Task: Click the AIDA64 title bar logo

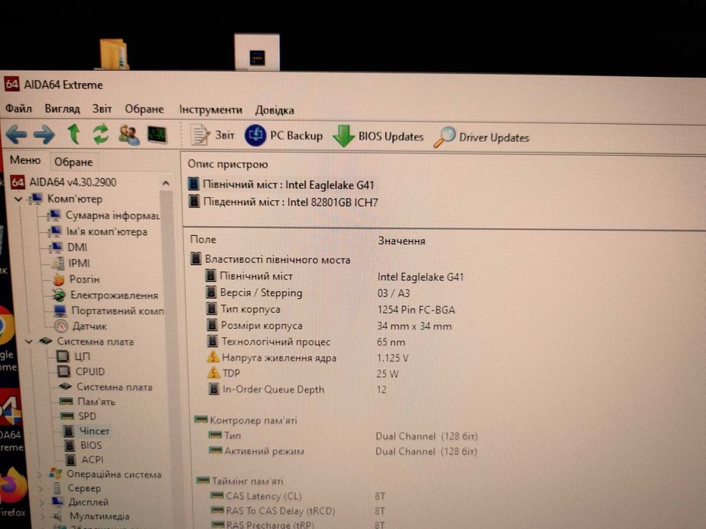Action: (x=11, y=84)
